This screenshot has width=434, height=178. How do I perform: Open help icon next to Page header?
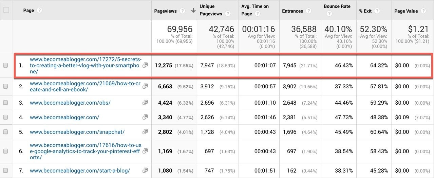(x=39, y=11)
